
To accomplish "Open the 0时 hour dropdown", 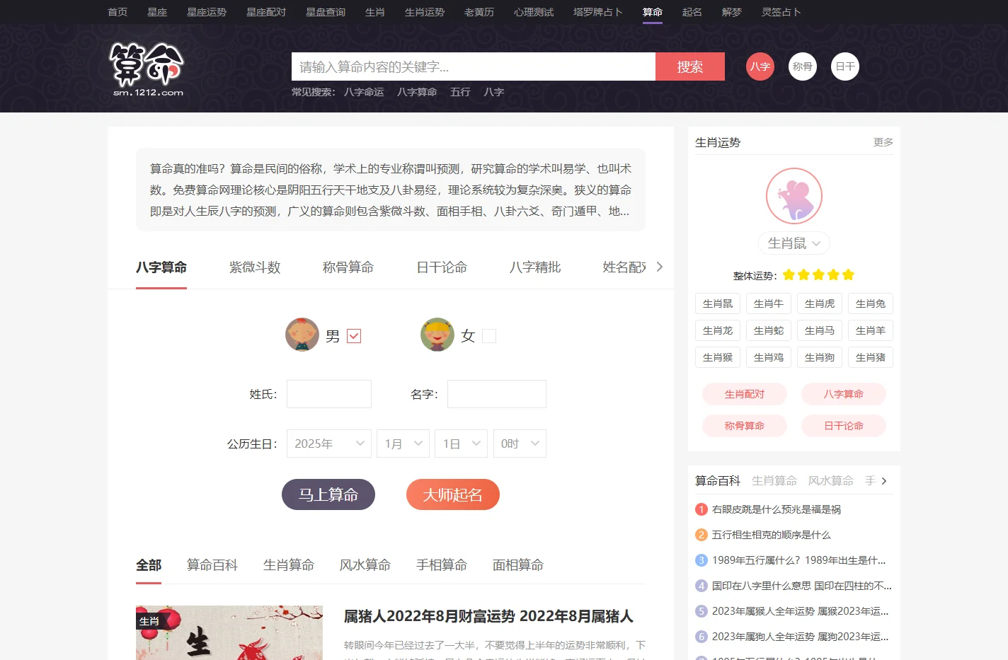I will 520,444.
